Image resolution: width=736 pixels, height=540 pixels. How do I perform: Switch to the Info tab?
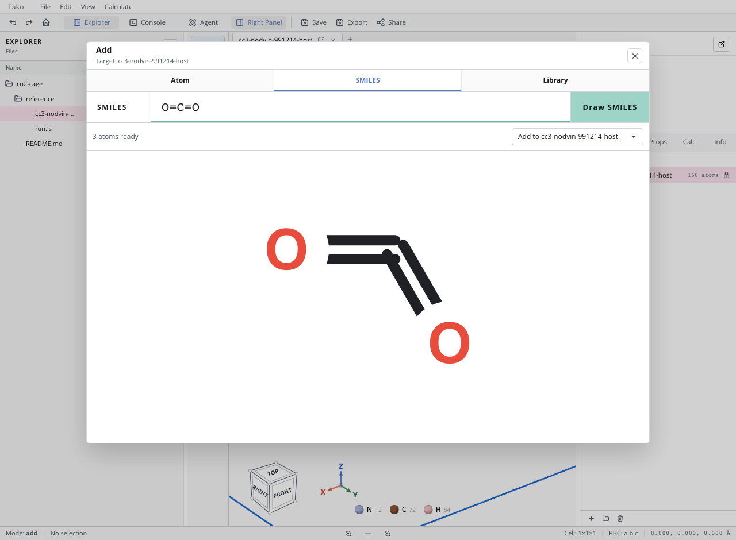pyautogui.click(x=720, y=142)
